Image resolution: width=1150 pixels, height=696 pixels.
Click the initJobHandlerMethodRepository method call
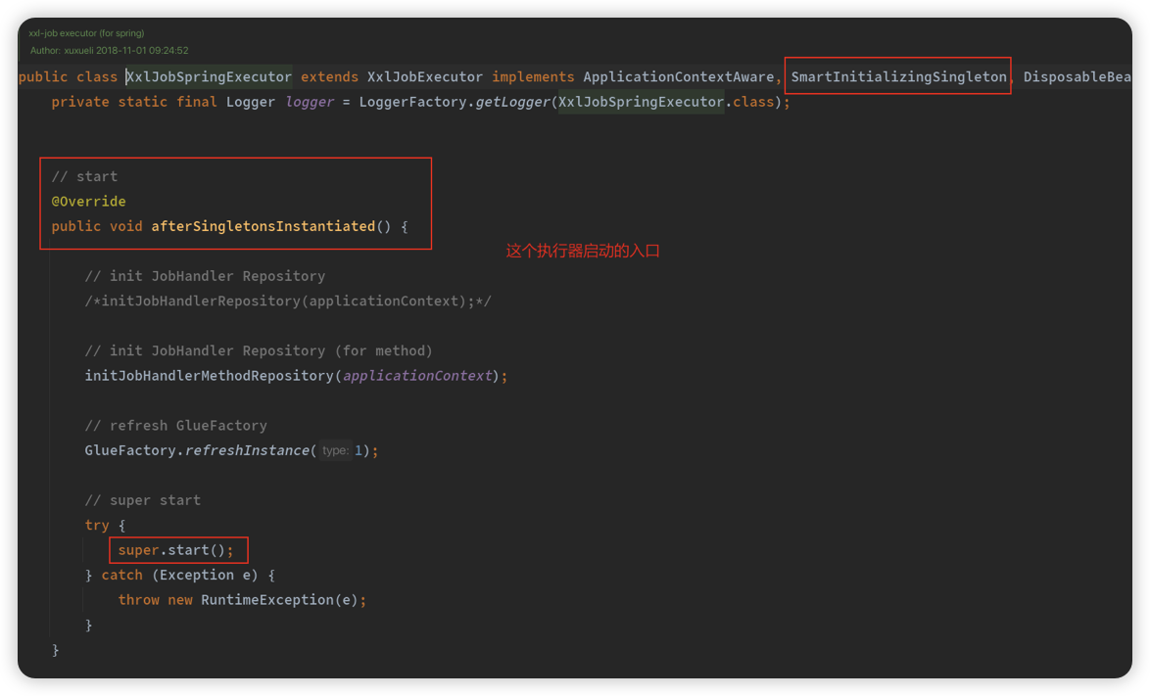tap(209, 376)
